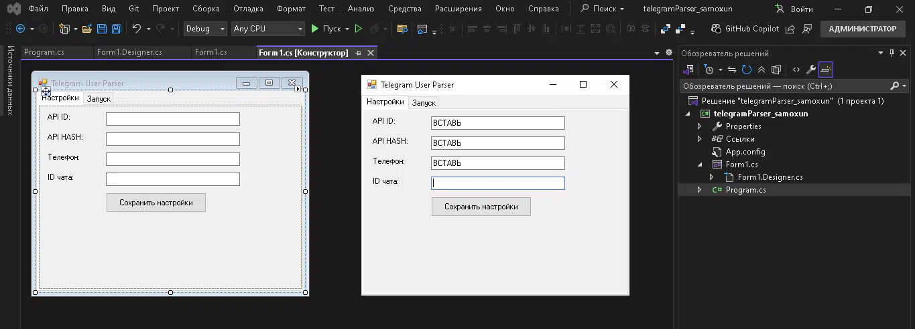
Task: Collapse telegramParser_samoxun project node
Action: coord(687,114)
